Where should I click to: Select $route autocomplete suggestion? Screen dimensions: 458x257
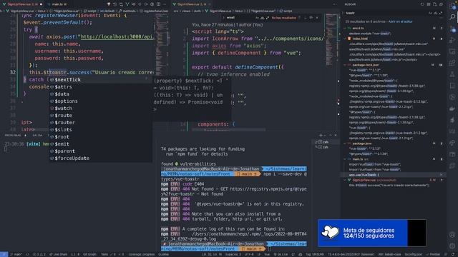point(100,116)
